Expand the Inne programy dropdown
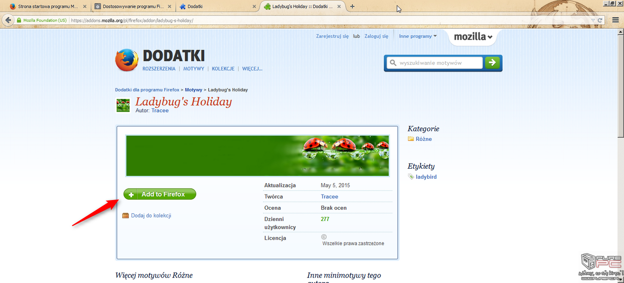 click(418, 36)
